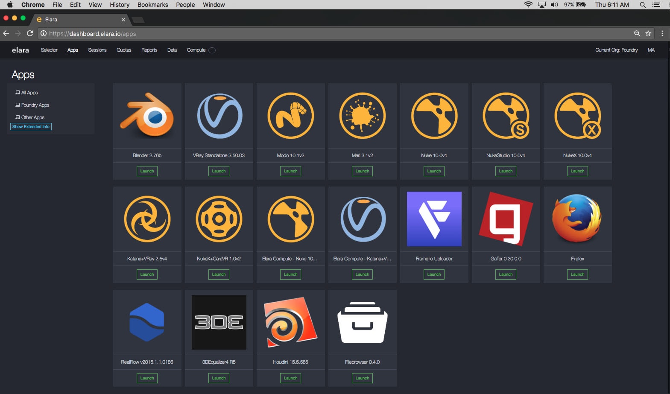Open the Quotas tab
Image resolution: width=670 pixels, height=394 pixels.
point(124,50)
